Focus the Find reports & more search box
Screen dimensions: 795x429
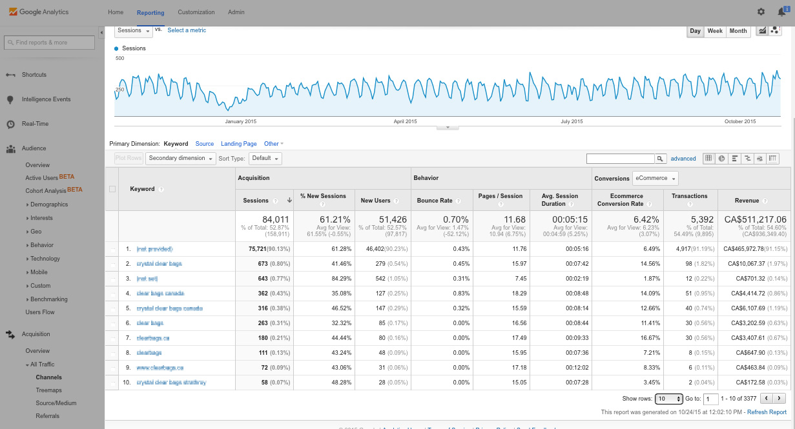50,43
